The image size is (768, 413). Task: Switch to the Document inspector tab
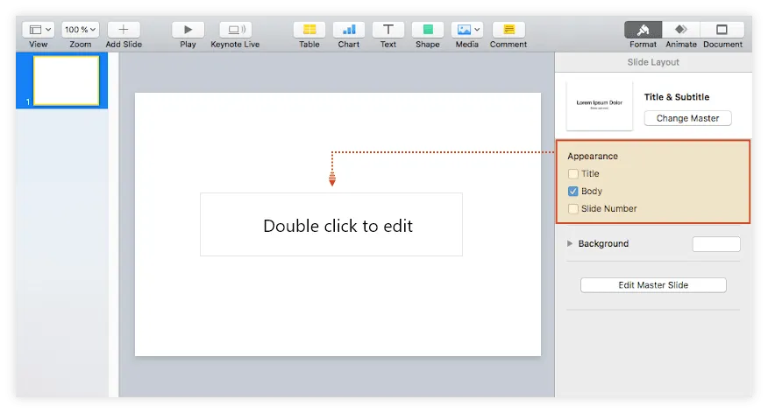722,30
